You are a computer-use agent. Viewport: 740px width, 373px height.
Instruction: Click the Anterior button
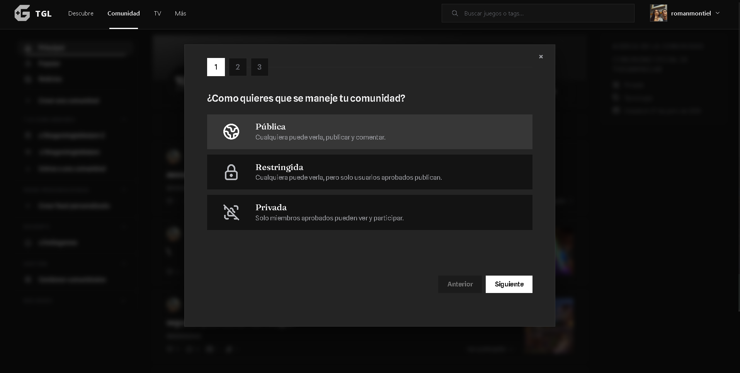(x=460, y=284)
